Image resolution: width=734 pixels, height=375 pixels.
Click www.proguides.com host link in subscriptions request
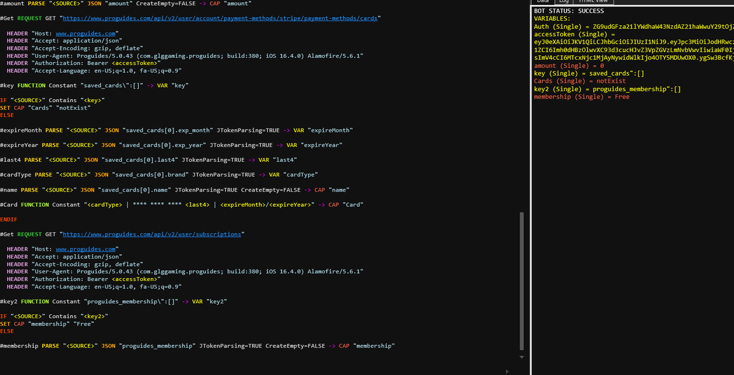point(85,249)
